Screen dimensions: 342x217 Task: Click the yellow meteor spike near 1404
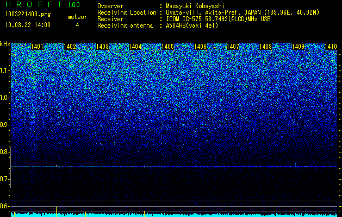point(145,214)
